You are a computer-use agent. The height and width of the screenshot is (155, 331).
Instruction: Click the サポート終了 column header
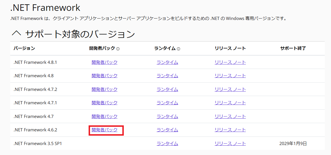click(293, 48)
